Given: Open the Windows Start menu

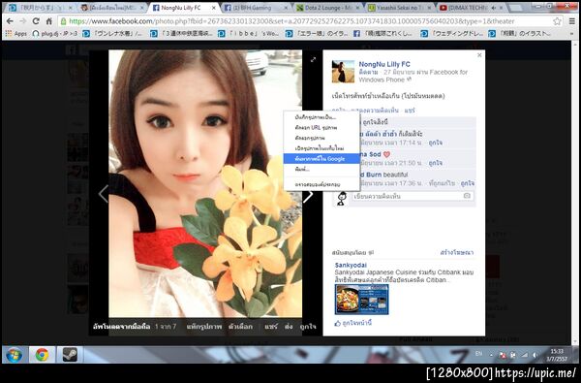Looking at the screenshot, I should 15,355.
